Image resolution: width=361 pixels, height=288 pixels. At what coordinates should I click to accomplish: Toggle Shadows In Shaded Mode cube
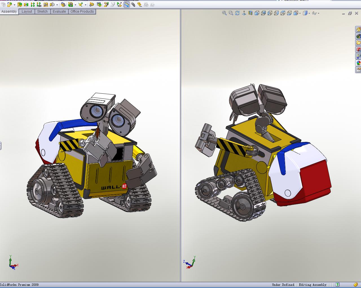click(x=289, y=13)
